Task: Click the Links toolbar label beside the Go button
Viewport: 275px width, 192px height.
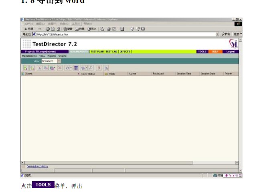Action: point(237,34)
